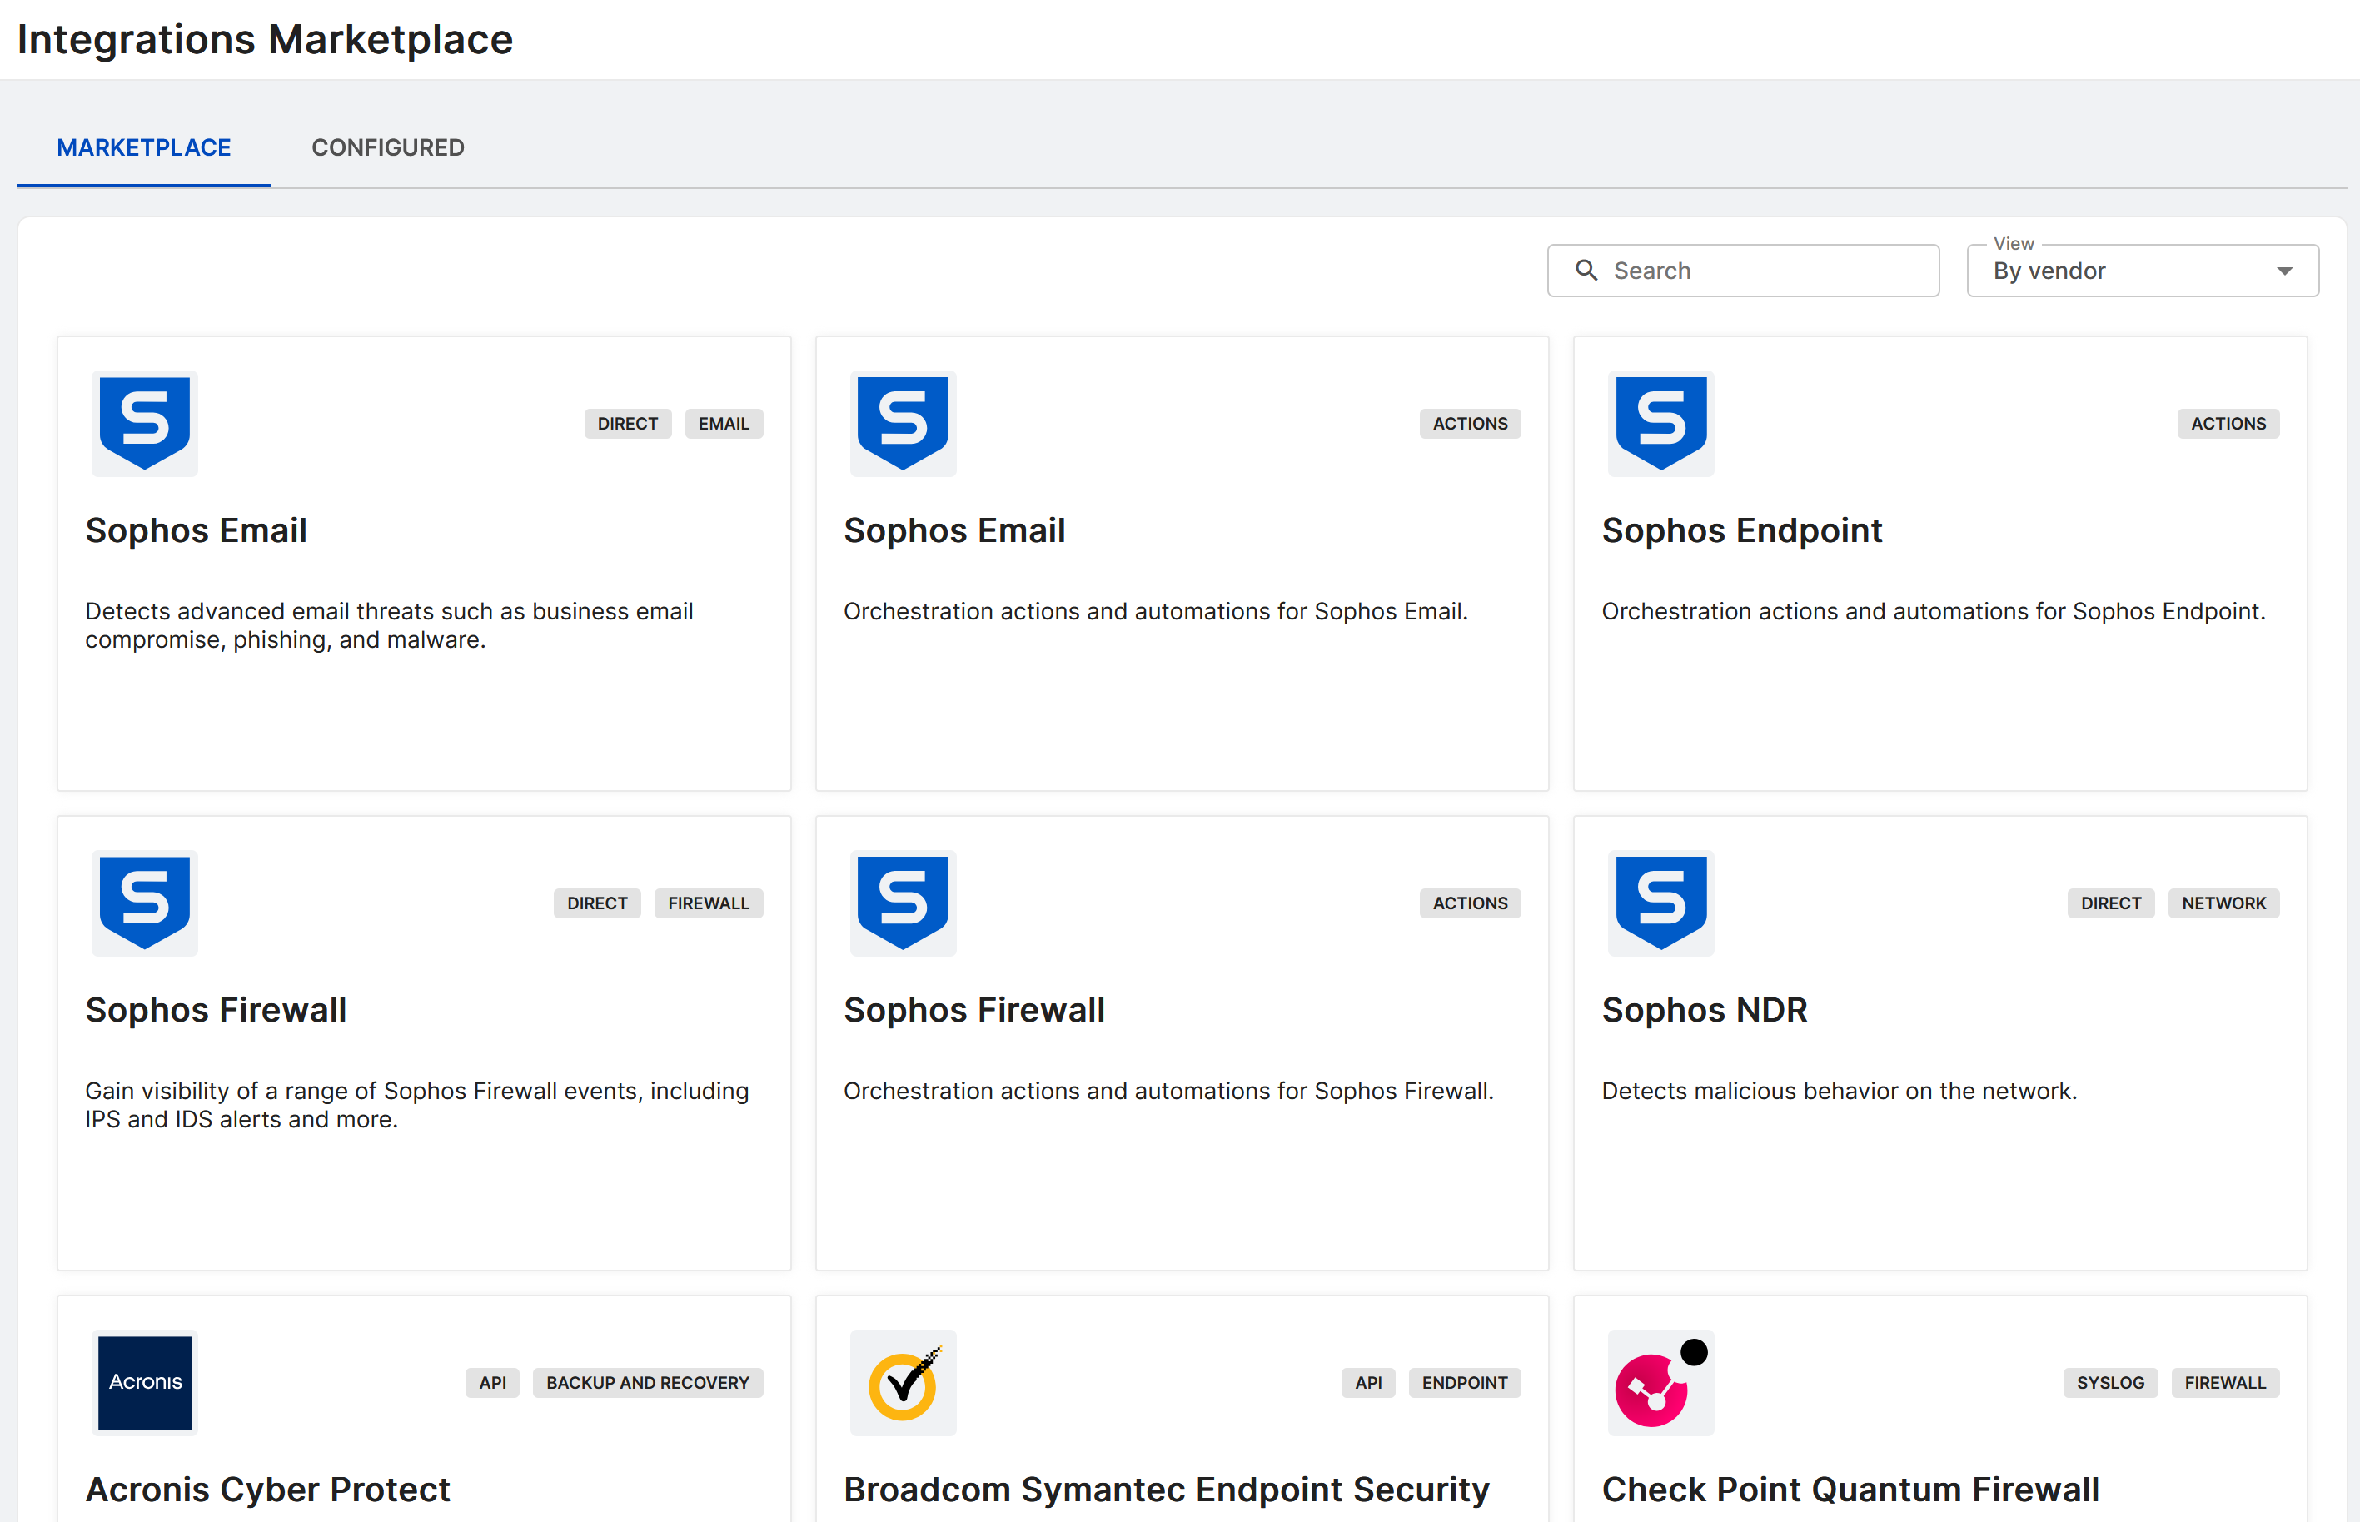Click the ENDPOINT tag on Symantec card

(x=1465, y=1381)
